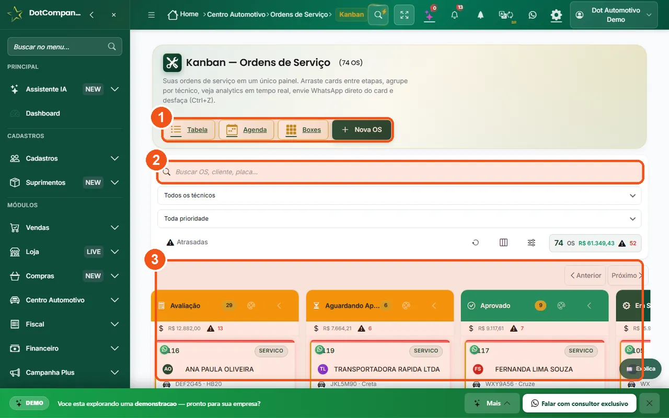The image size is (669, 418).
Task: Toggle Atrasadas filter
Action: 187,242
